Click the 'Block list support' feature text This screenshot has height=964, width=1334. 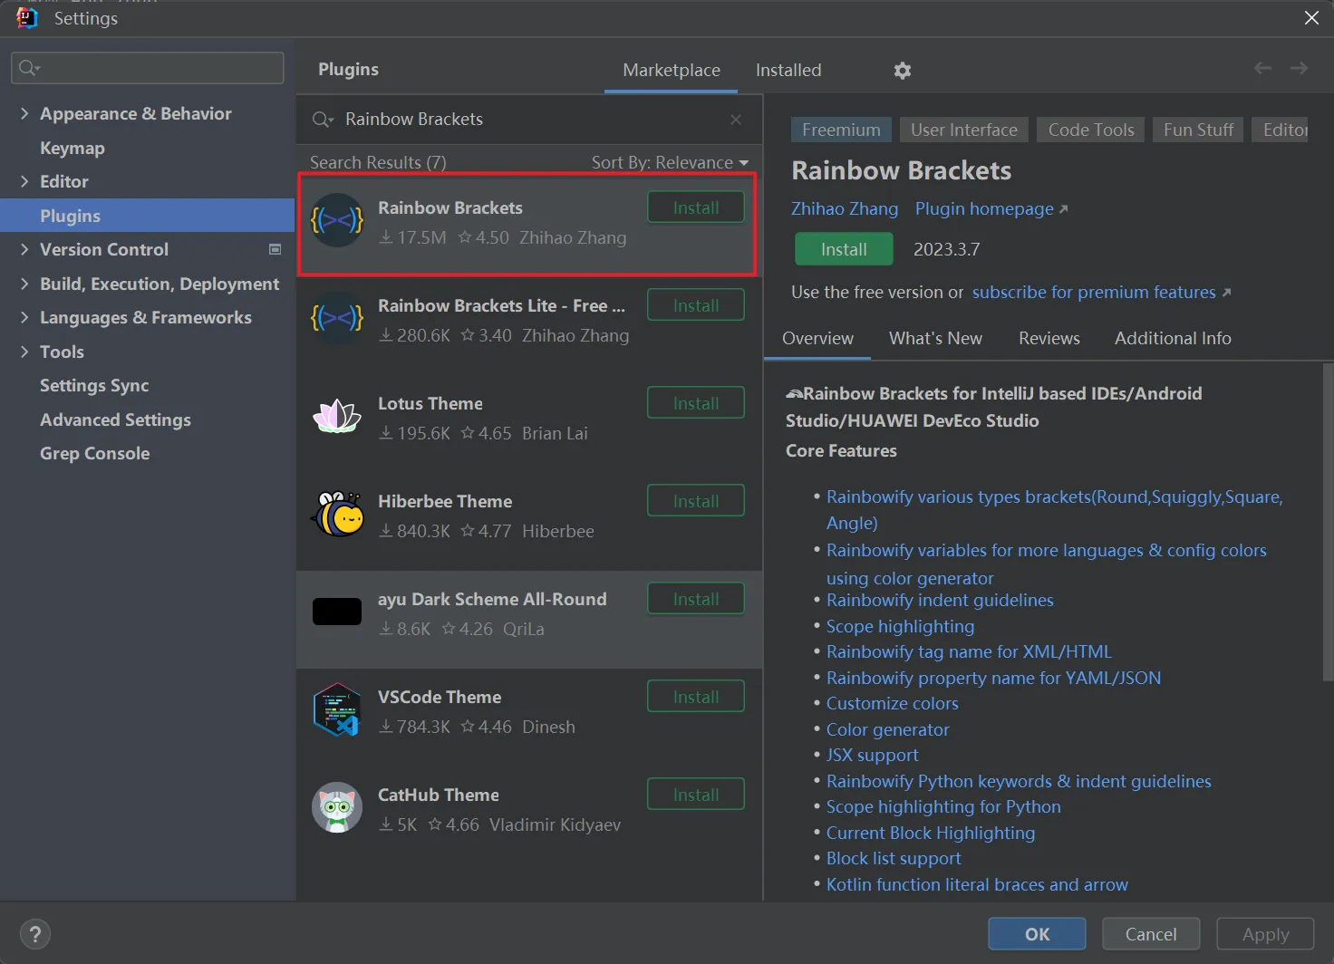tap(894, 858)
